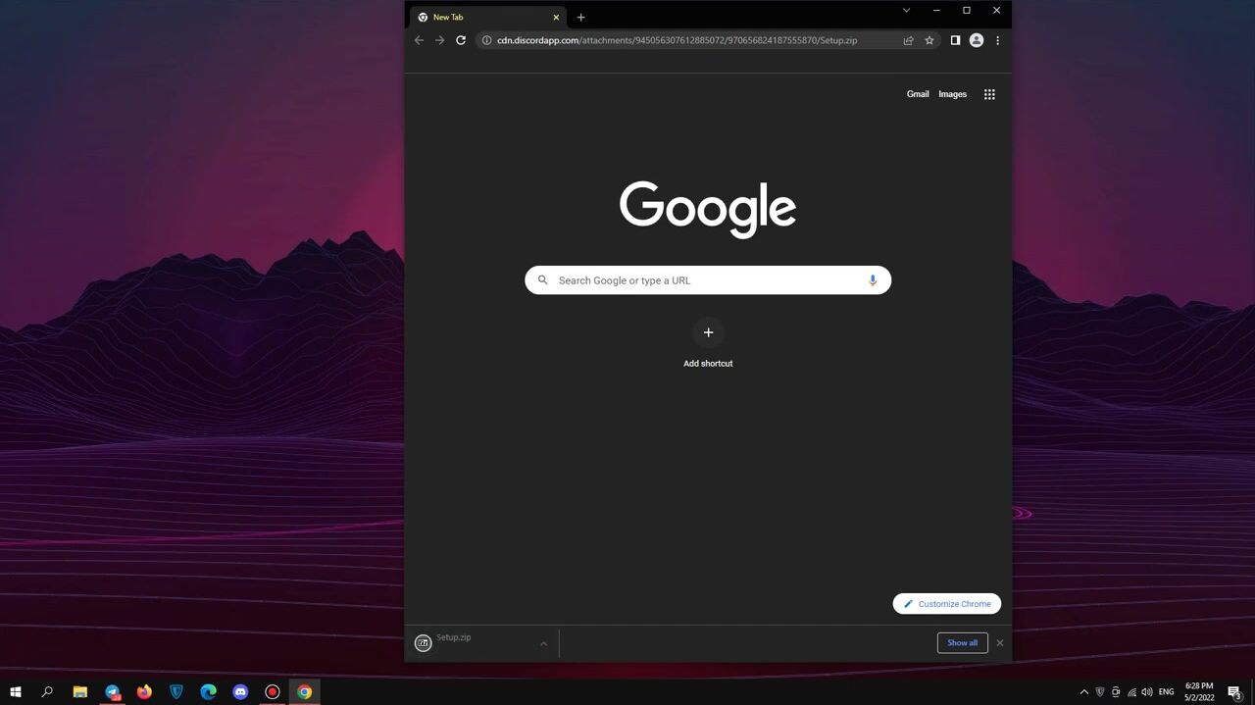
Task: Toggle the Chrome side panel
Action: point(955,40)
